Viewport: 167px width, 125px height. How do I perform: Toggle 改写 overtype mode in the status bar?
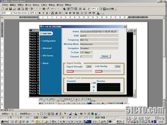coord(92,118)
